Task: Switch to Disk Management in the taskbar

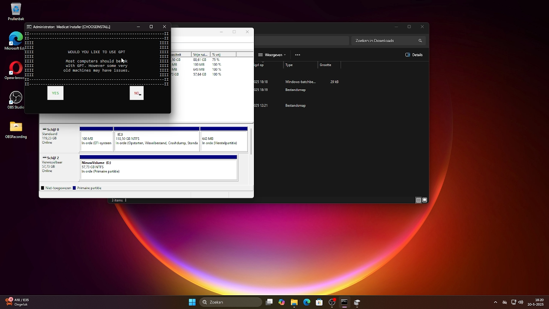Action: (x=357, y=302)
